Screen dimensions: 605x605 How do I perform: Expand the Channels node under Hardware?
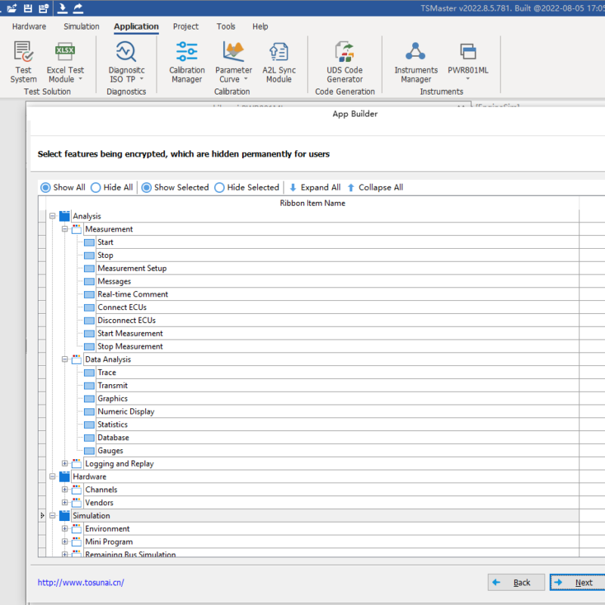click(x=65, y=490)
